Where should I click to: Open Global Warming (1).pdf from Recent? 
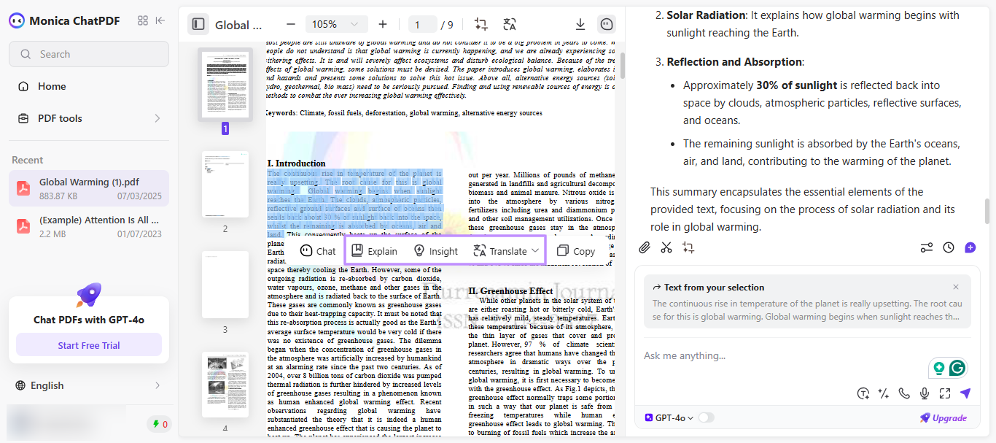coord(89,188)
